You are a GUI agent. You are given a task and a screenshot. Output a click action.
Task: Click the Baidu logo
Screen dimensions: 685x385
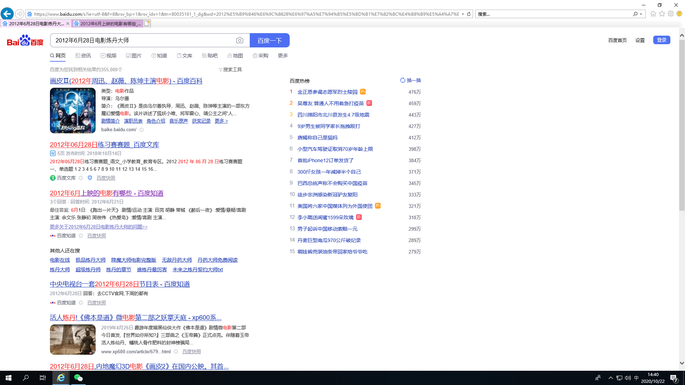(25, 41)
